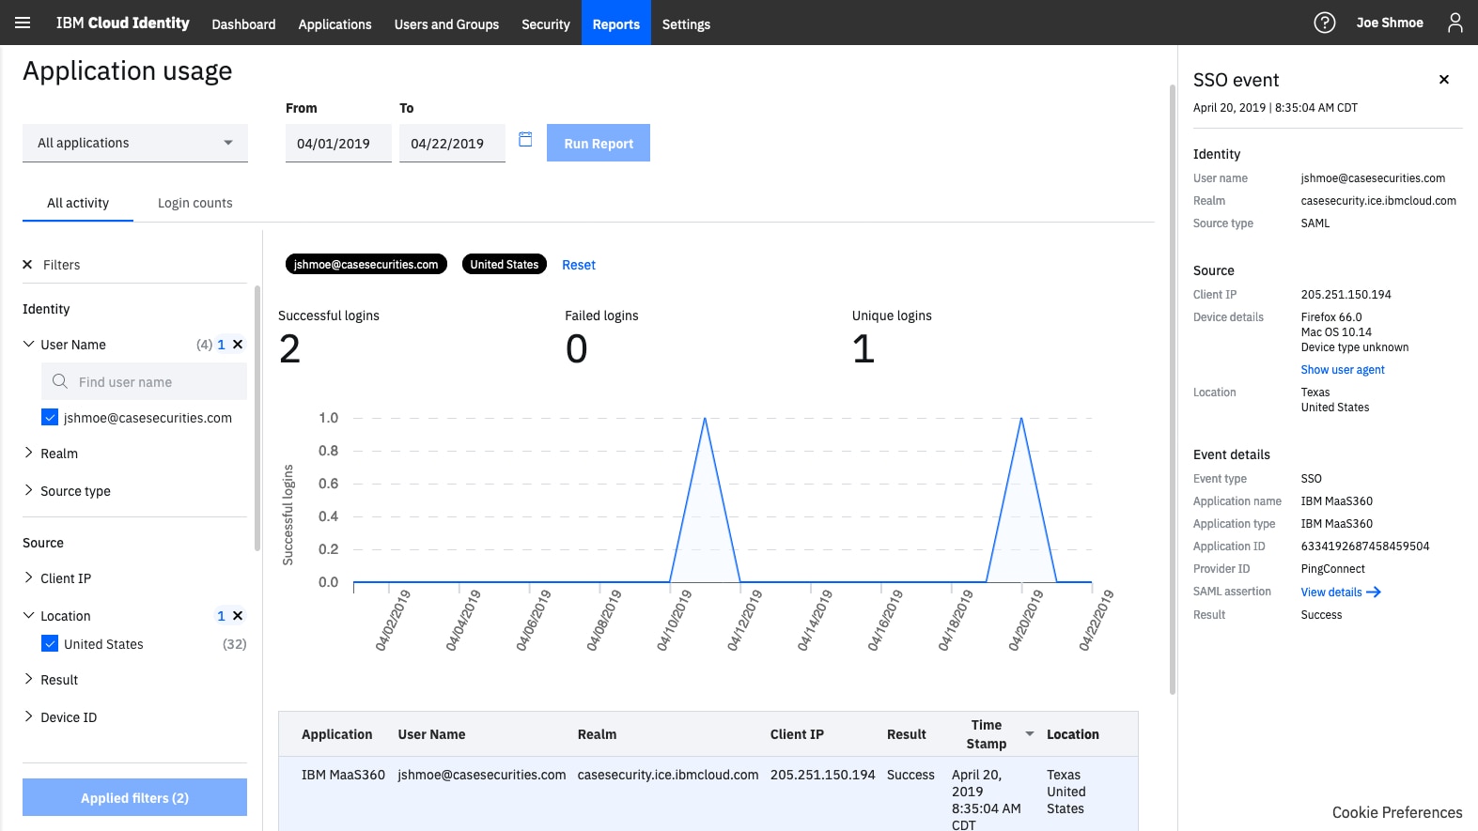The image size is (1478, 831).
Task: Open Cookie Preferences
Action: tap(1397, 812)
